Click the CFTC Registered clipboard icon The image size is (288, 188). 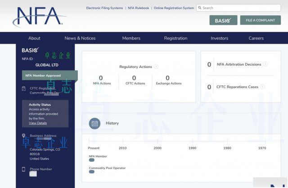pos(24,89)
